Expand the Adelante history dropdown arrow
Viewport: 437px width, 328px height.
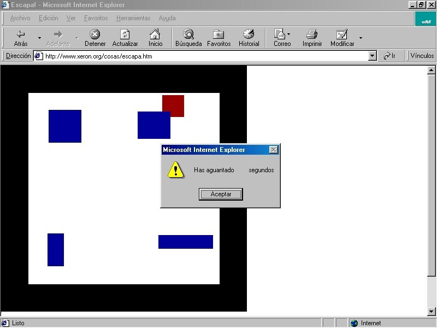[x=76, y=38]
